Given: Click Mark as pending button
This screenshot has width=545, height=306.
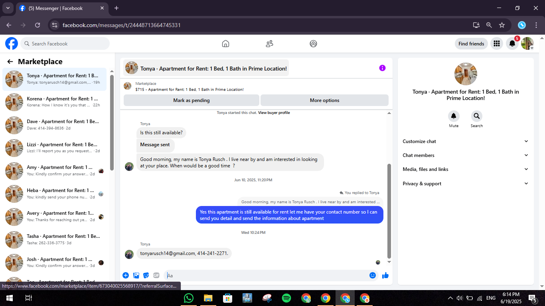Looking at the screenshot, I should 192,100.
